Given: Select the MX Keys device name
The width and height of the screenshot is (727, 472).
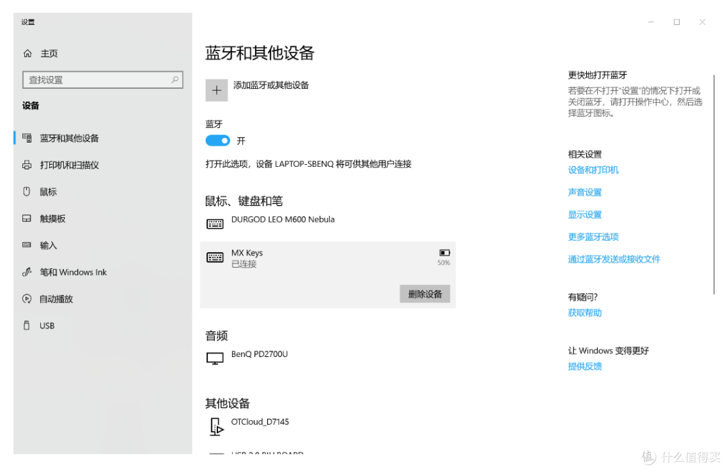Looking at the screenshot, I should coord(246,253).
